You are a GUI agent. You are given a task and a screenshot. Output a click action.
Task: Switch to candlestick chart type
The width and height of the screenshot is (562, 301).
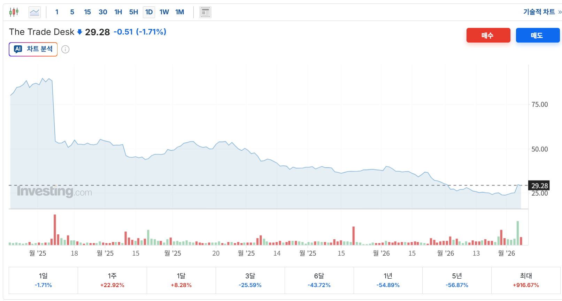tap(14, 12)
